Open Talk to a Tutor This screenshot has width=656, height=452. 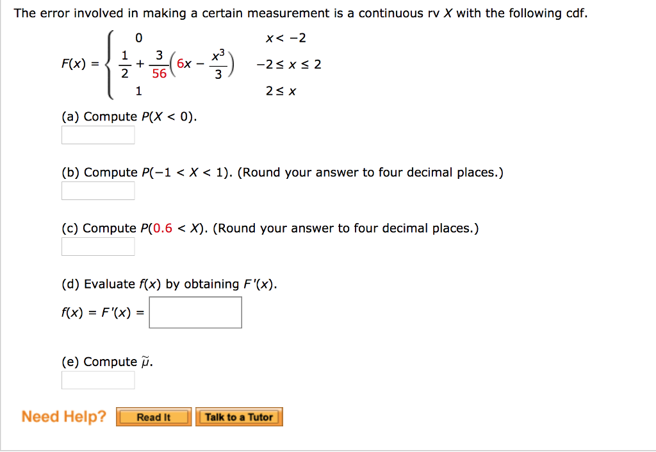click(x=239, y=416)
